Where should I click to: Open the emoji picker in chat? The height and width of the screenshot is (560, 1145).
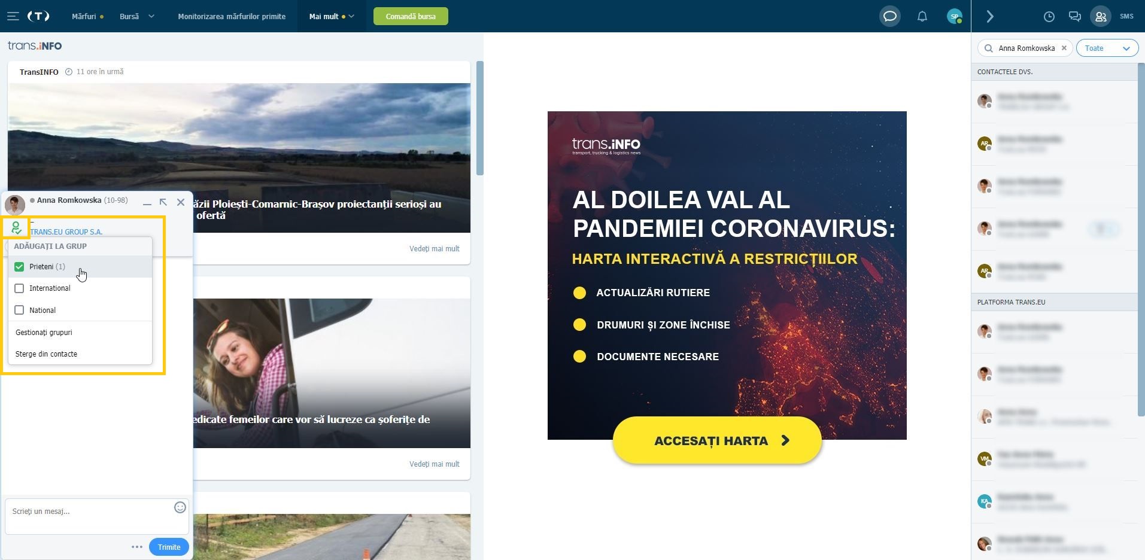click(180, 507)
